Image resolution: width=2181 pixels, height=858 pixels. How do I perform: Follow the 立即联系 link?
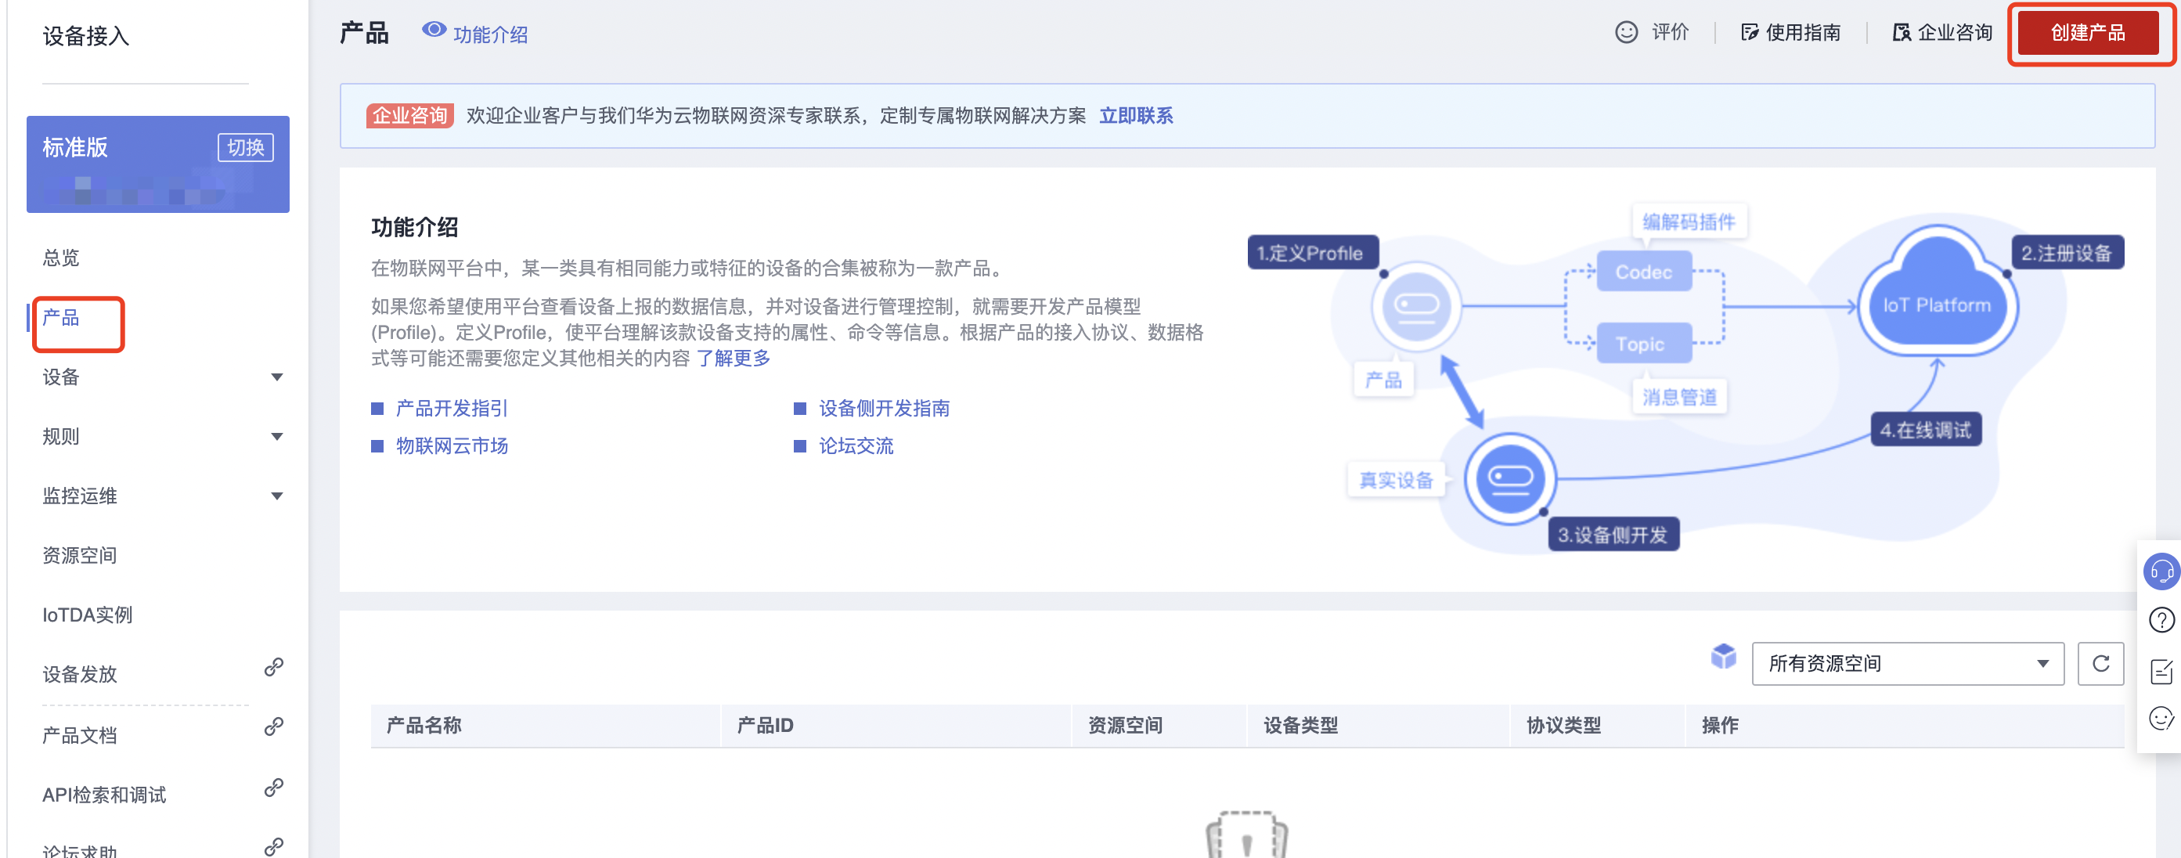coord(1135,116)
